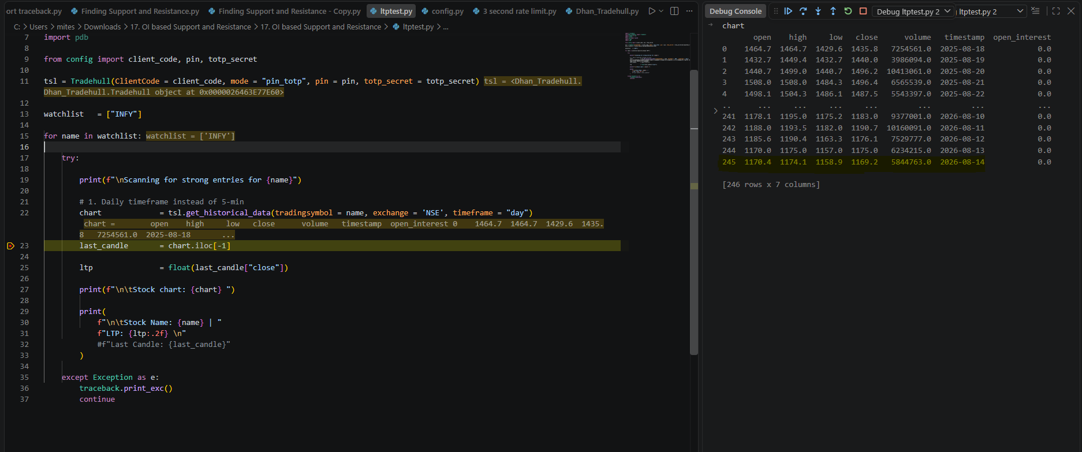Screen dimensions: 1082x452
Task: Click 'traceback.print_exc()' on line 36
Action: tap(126, 389)
